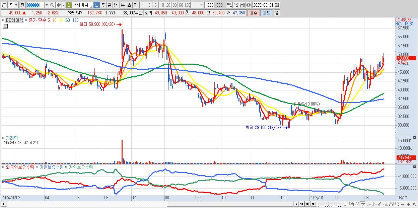Select the 120 interval button
The height and width of the screenshot is (208, 418).
click(188, 5)
